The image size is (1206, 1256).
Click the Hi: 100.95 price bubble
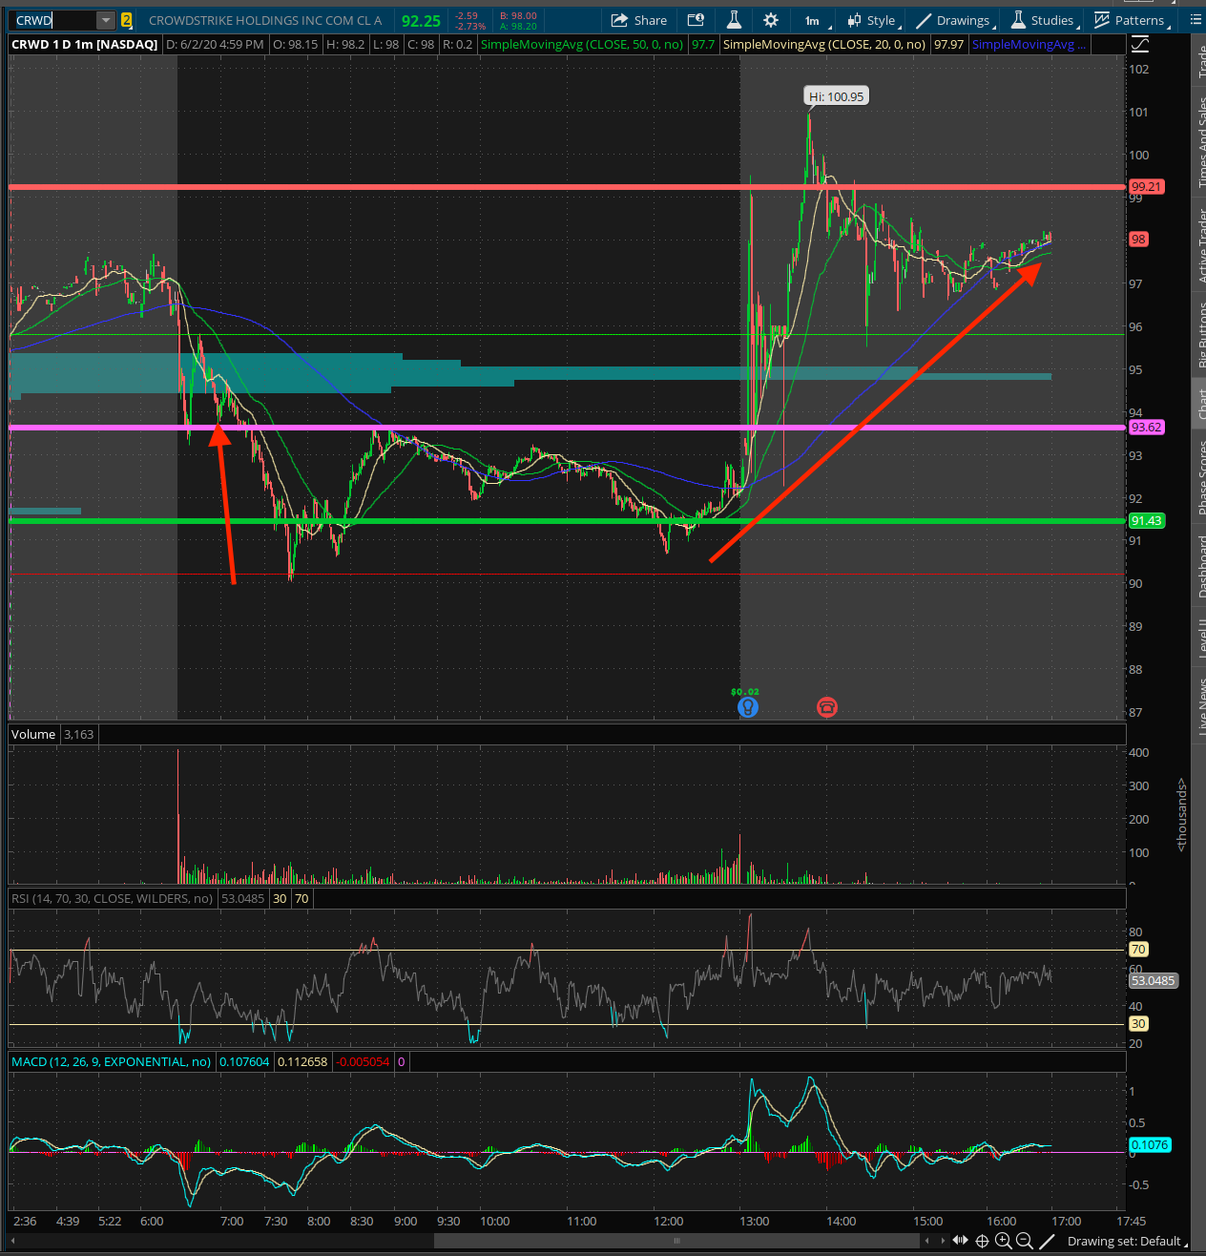(837, 96)
